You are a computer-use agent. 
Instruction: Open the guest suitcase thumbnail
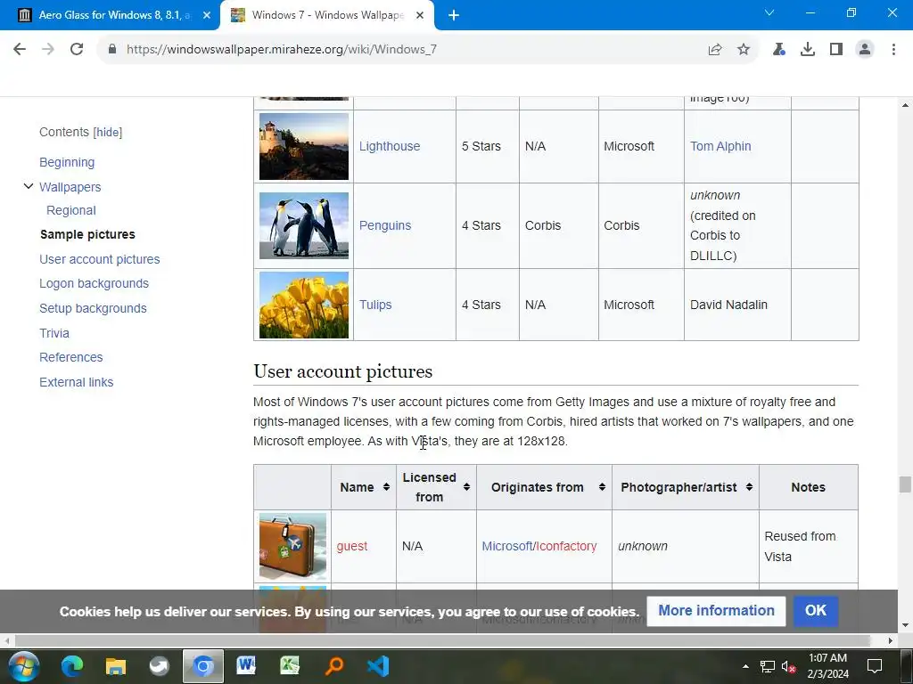(292, 546)
